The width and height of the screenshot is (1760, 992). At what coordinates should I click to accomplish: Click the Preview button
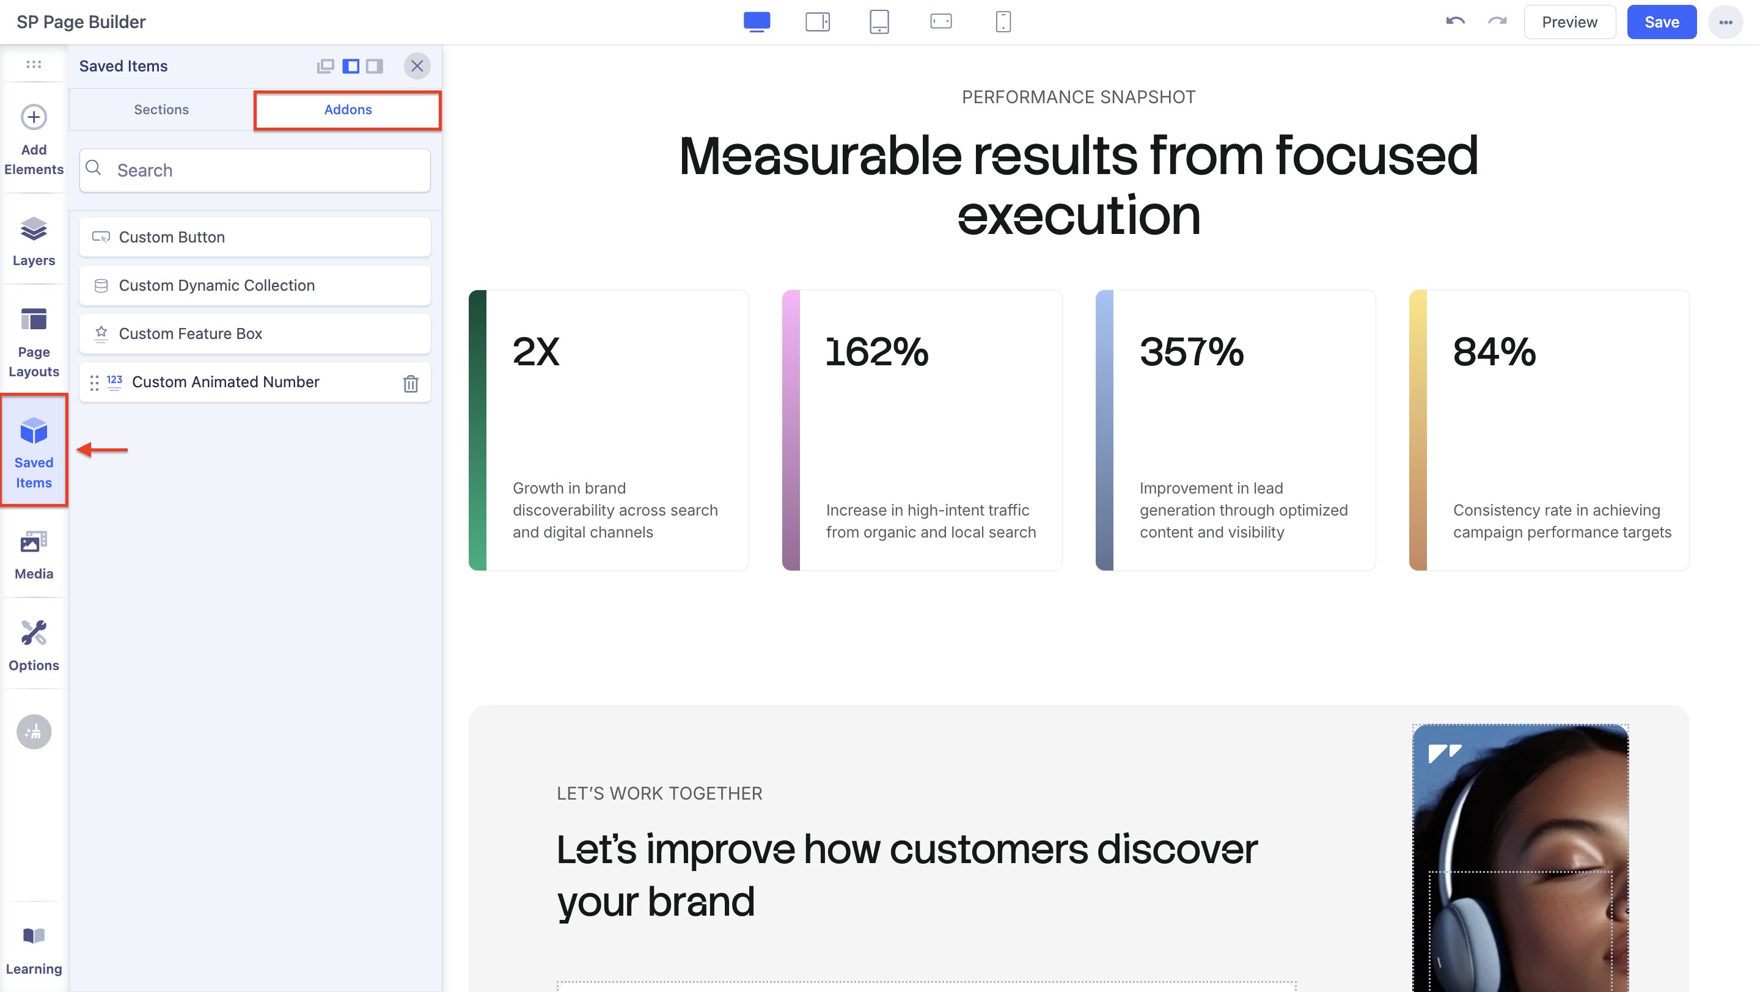(1569, 22)
